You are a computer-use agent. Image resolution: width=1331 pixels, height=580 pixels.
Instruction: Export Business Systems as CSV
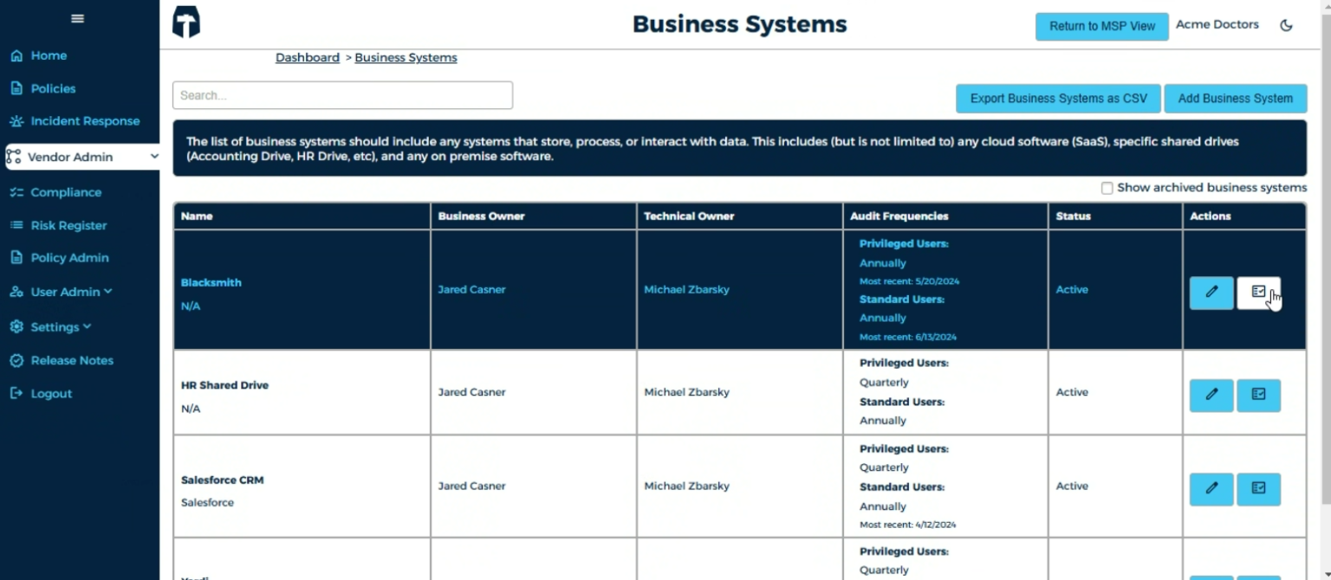click(1057, 98)
